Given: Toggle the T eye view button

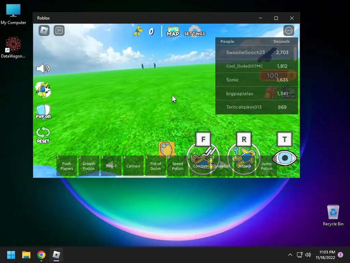Looking at the screenshot, I should (x=284, y=158).
